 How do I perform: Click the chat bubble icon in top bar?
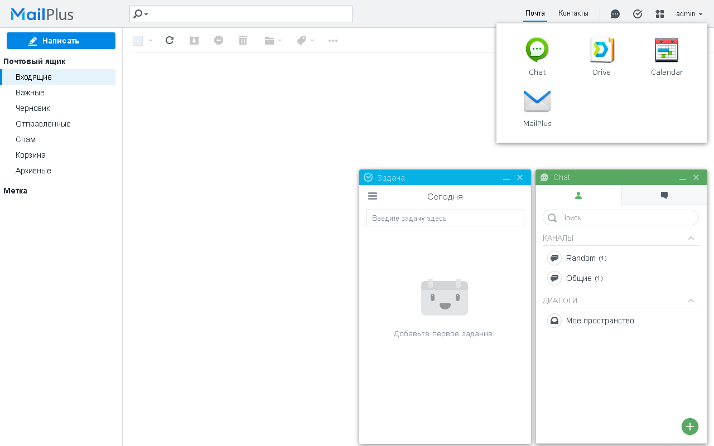tap(615, 14)
